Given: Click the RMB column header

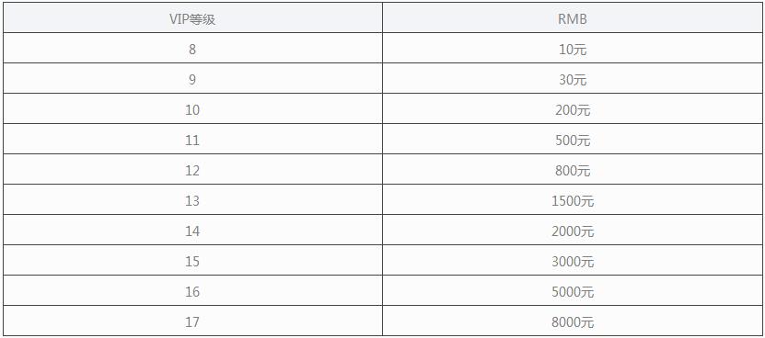Looking at the screenshot, I should tap(573, 18).
